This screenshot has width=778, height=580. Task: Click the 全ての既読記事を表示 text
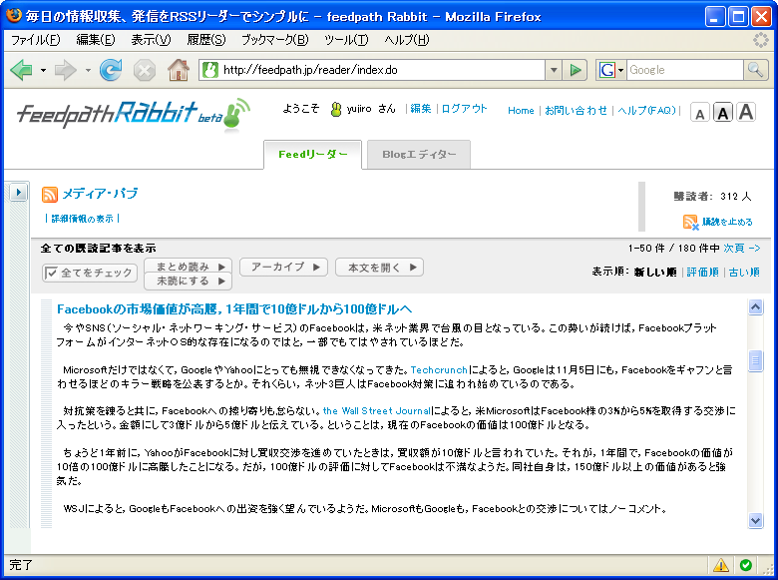[98, 249]
